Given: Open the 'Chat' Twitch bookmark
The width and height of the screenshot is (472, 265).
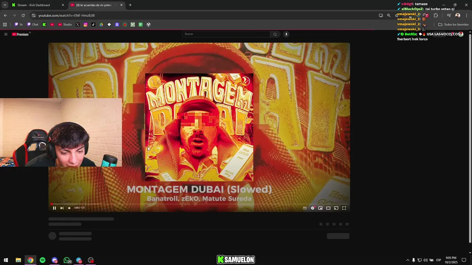Looking at the screenshot, I should point(33,25).
